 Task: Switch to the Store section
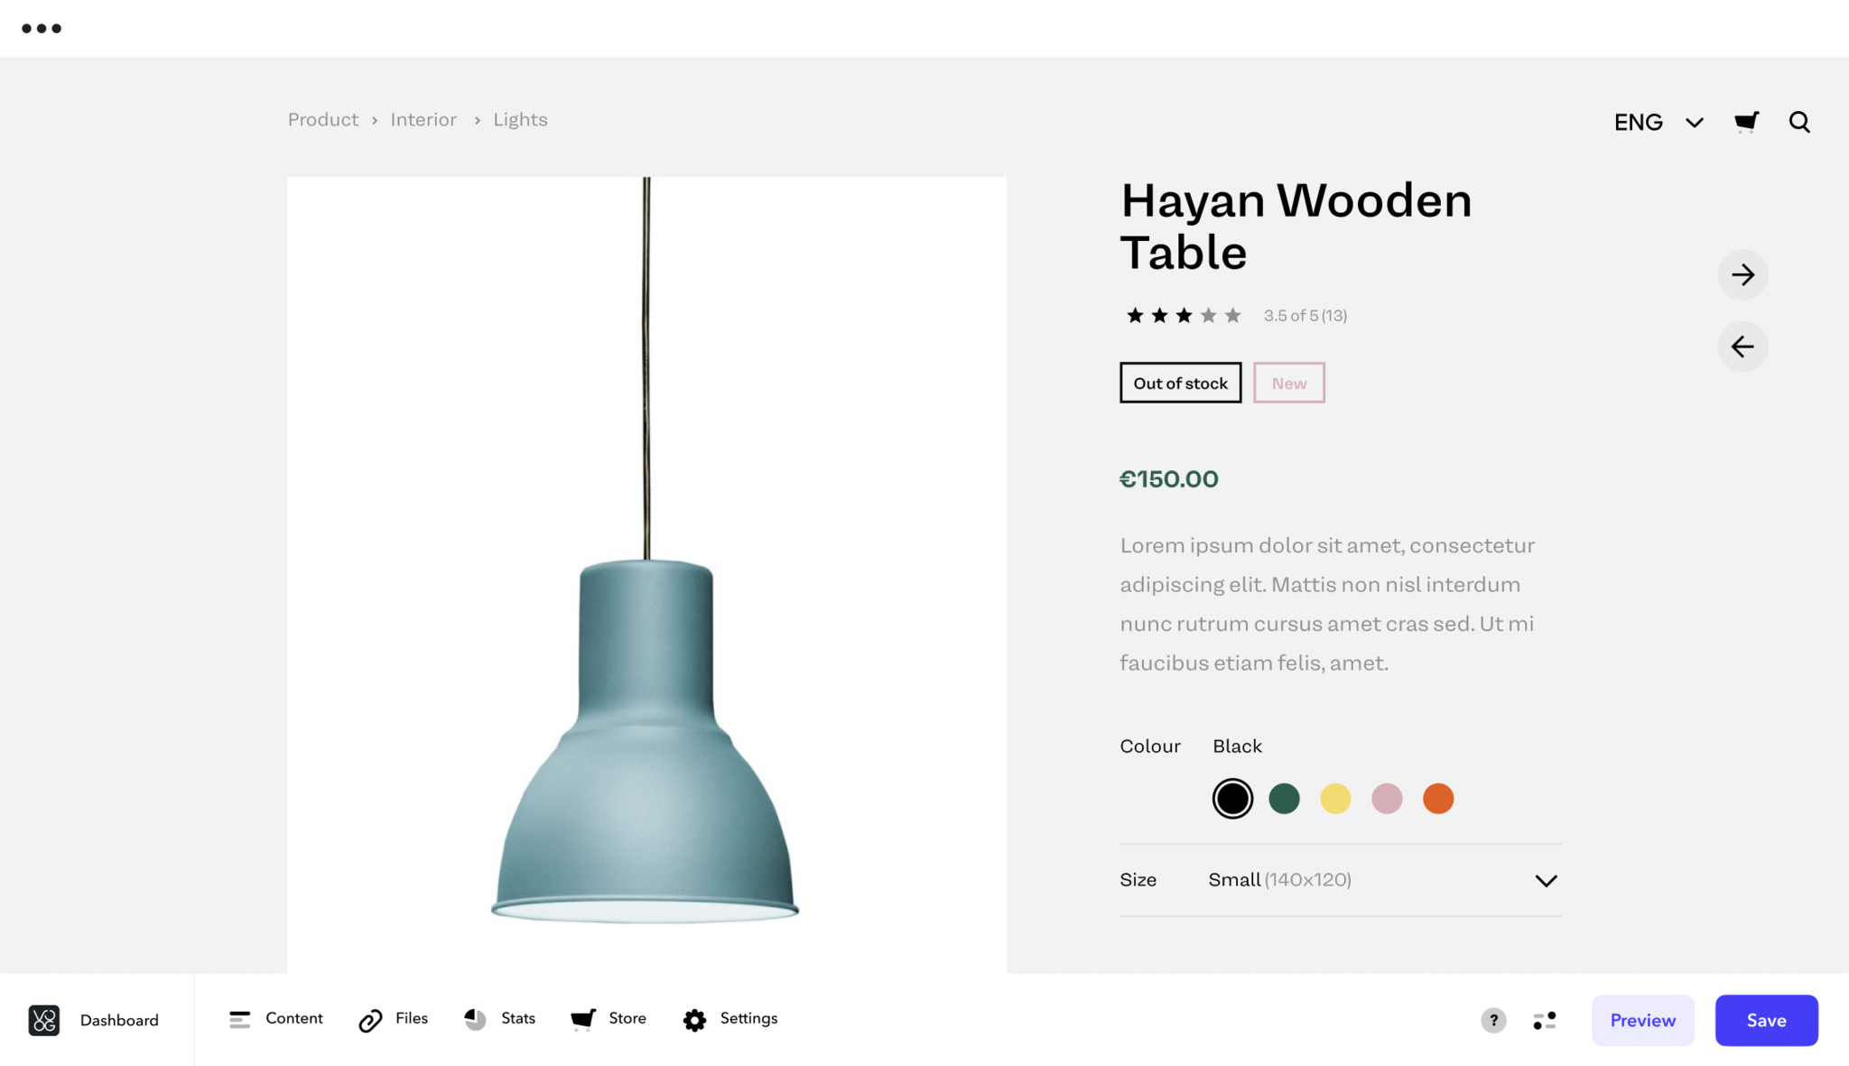609,1019
